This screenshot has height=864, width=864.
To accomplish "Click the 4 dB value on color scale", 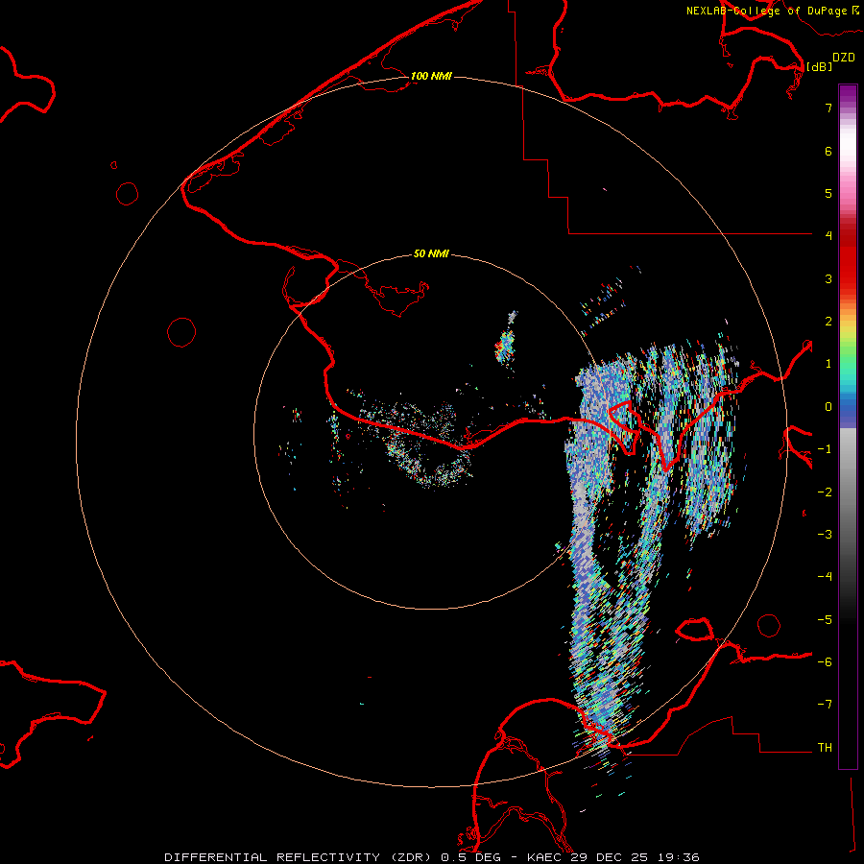I will click(828, 236).
